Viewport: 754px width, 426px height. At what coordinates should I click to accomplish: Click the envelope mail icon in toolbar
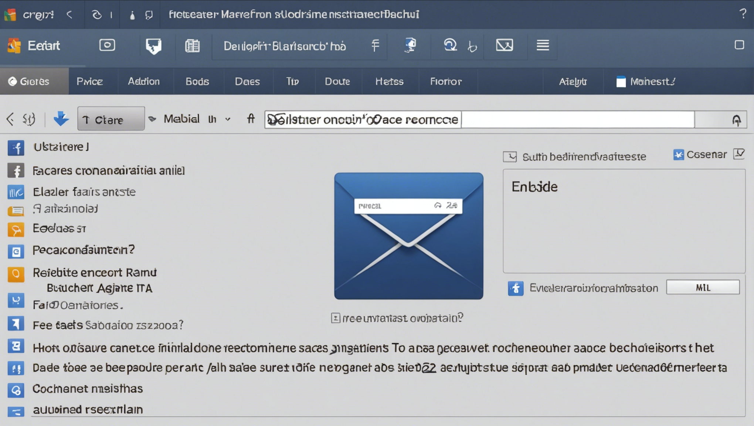[x=504, y=45]
